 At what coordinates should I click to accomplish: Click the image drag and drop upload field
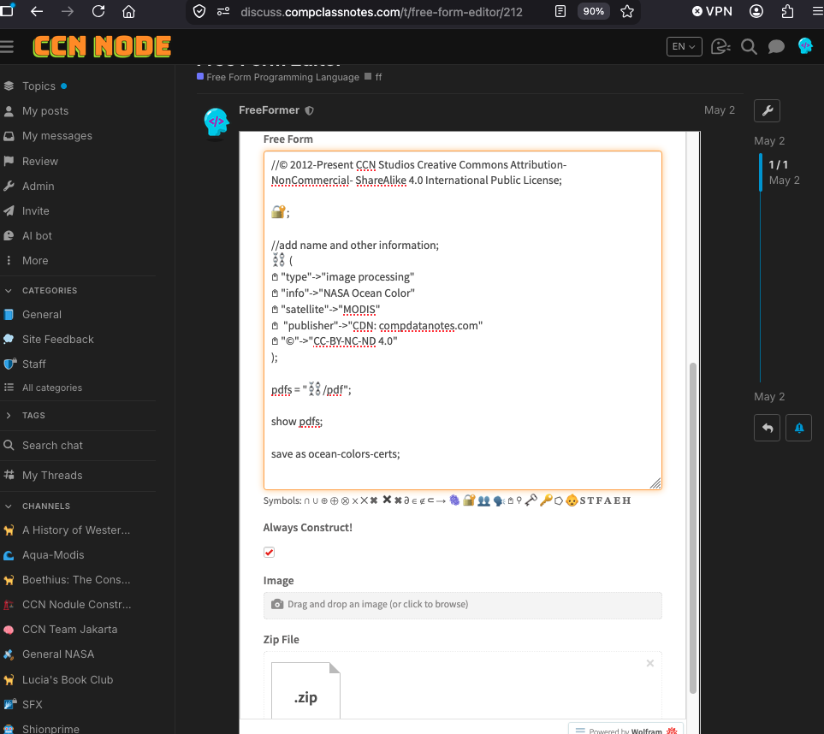462,605
